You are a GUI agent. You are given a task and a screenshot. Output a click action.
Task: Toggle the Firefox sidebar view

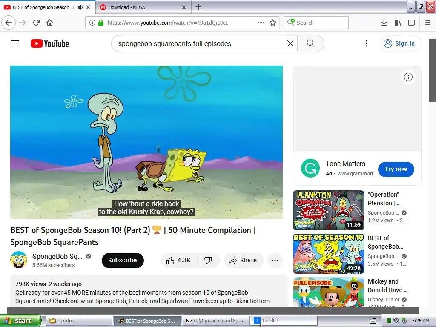(411, 23)
